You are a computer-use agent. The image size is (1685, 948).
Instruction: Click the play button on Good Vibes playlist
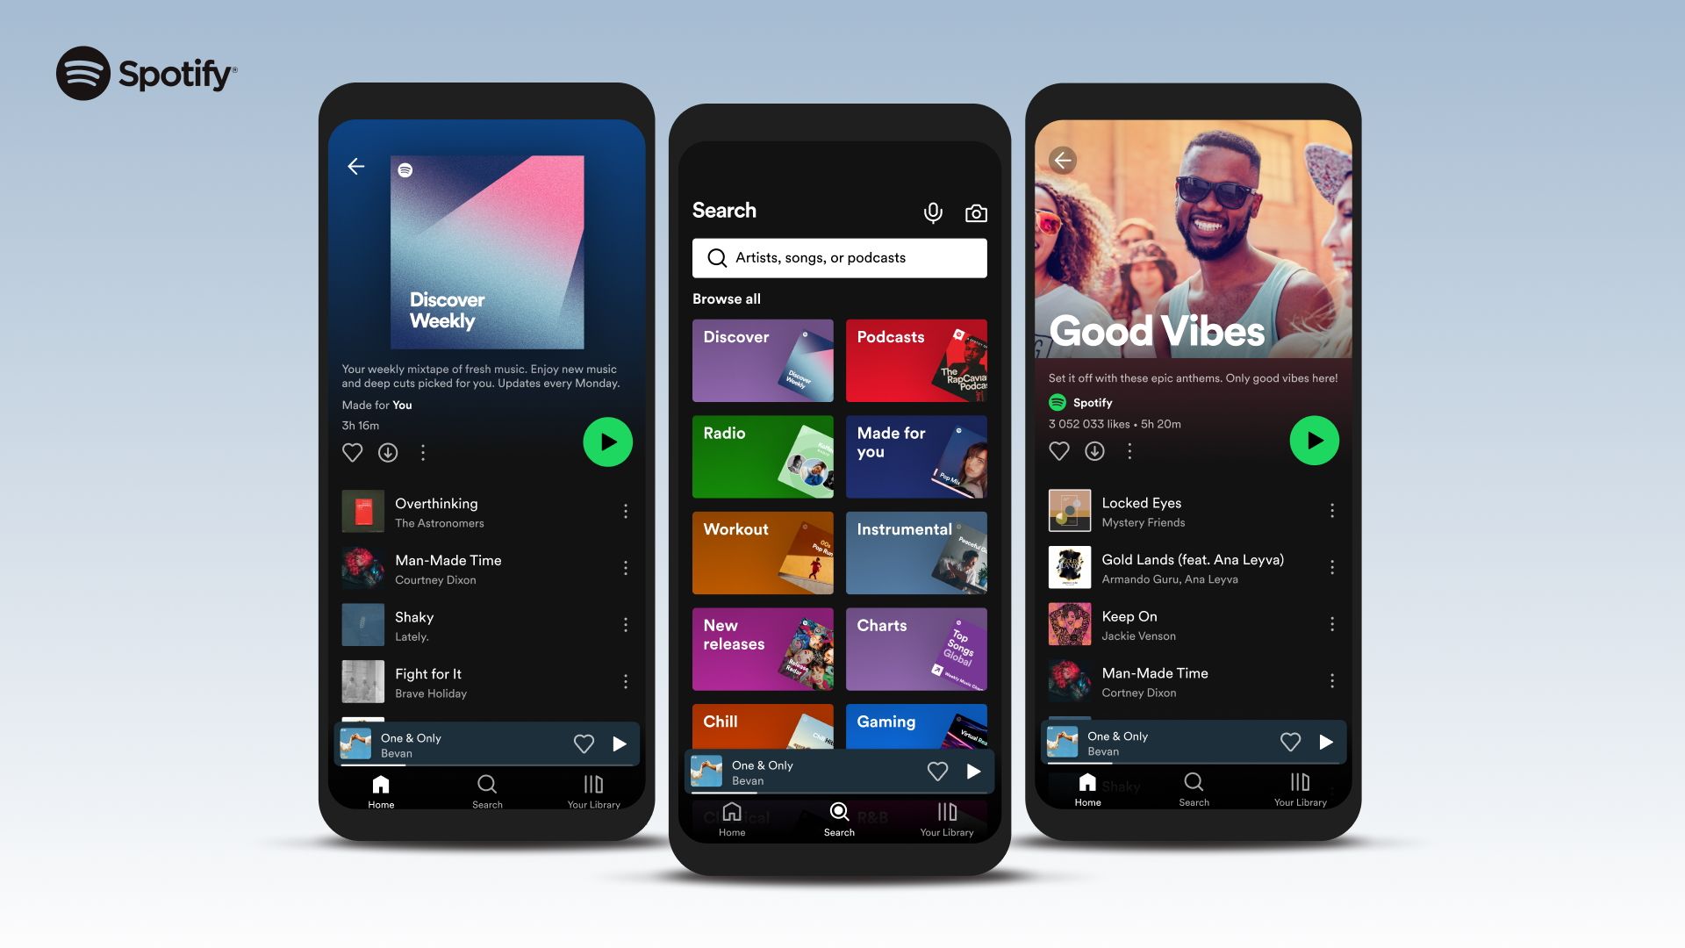pos(1314,440)
